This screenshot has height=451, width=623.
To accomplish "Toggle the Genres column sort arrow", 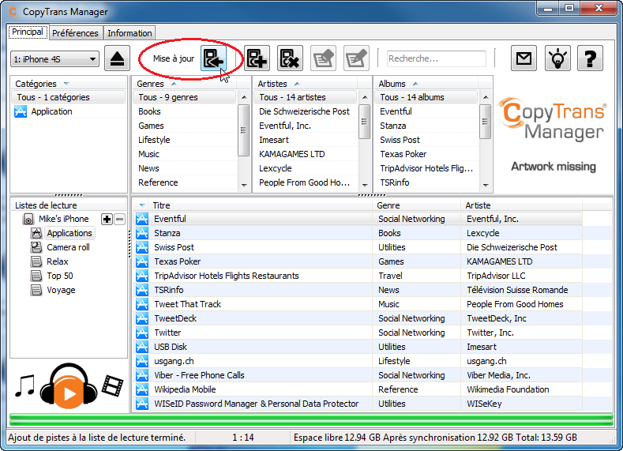I will point(172,84).
